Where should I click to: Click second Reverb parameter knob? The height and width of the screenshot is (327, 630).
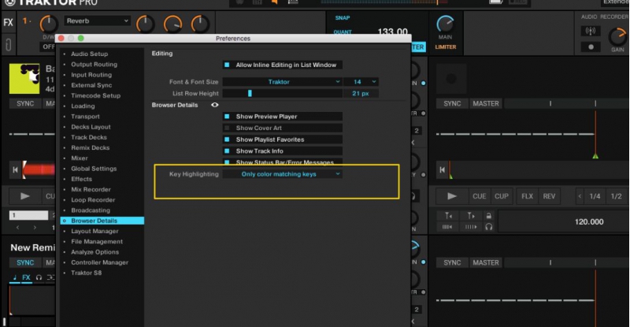(172, 24)
